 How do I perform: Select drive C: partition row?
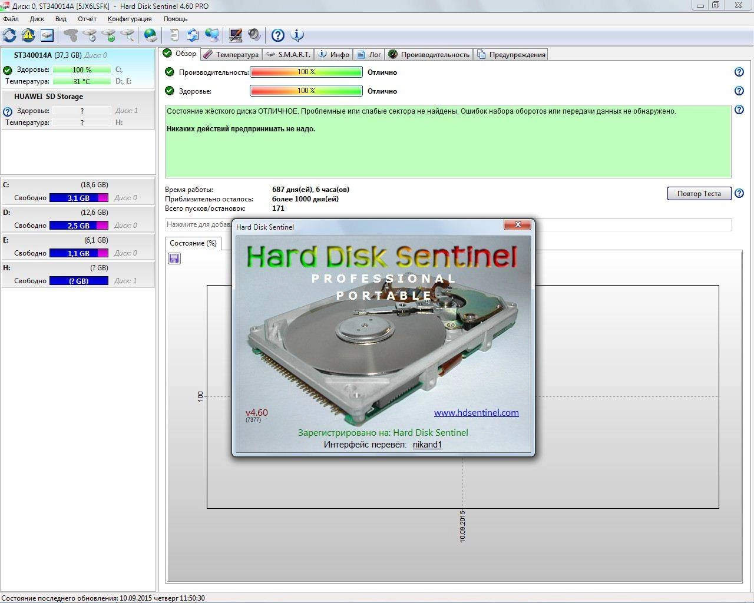point(78,191)
